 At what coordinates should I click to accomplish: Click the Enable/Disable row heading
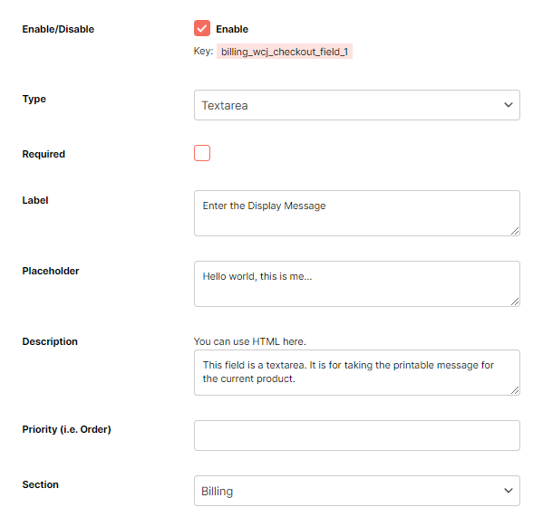point(58,29)
